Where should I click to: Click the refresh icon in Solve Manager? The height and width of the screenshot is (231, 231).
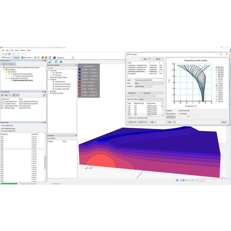pyautogui.click(x=44, y=95)
